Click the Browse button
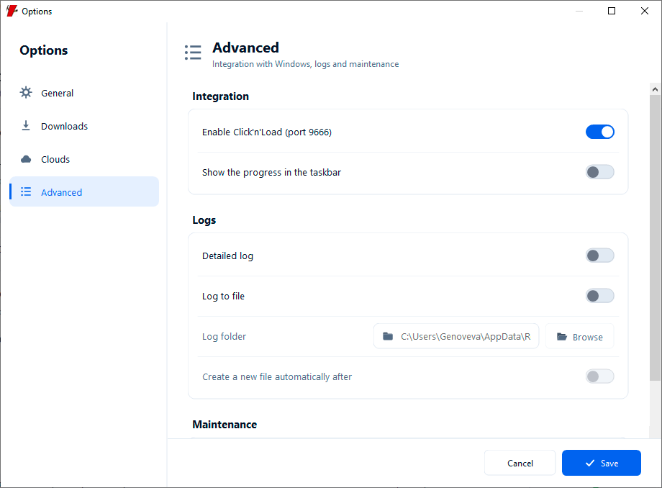Screen dimensions: 662x488 [x=579, y=336]
